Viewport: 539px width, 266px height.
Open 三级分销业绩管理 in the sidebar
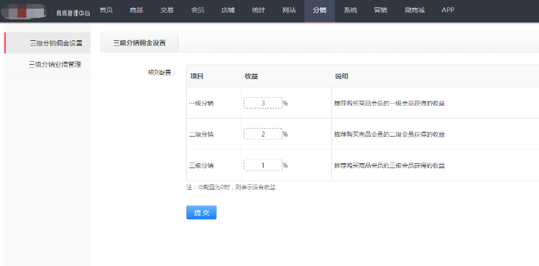(47, 64)
